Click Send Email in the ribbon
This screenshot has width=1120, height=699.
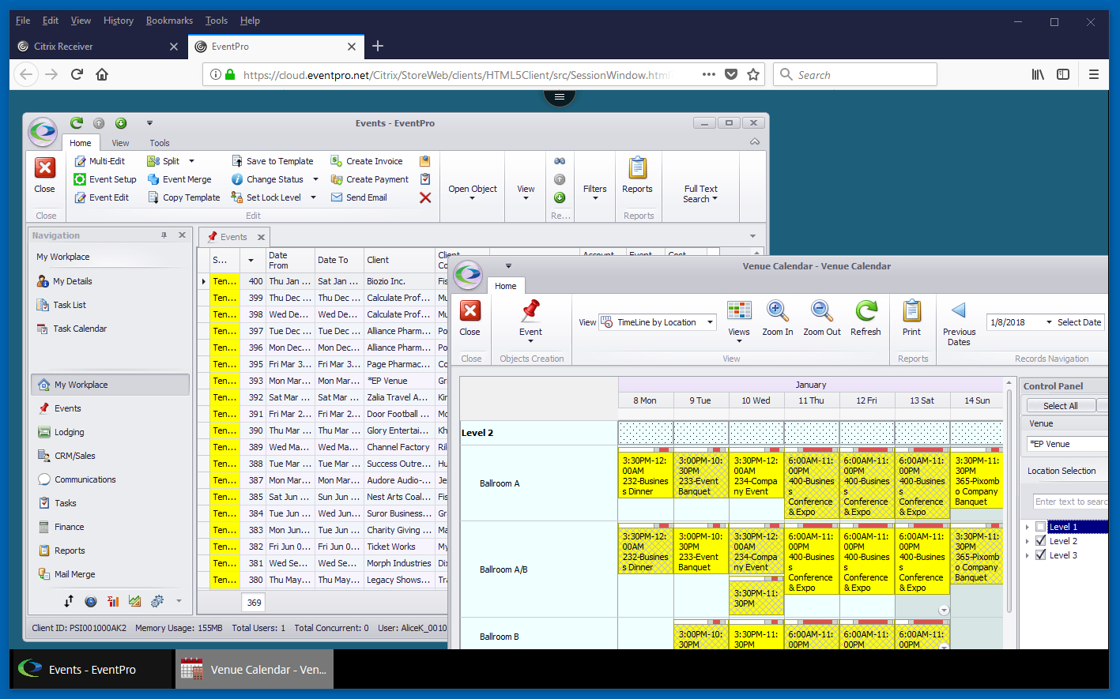[x=359, y=197]
